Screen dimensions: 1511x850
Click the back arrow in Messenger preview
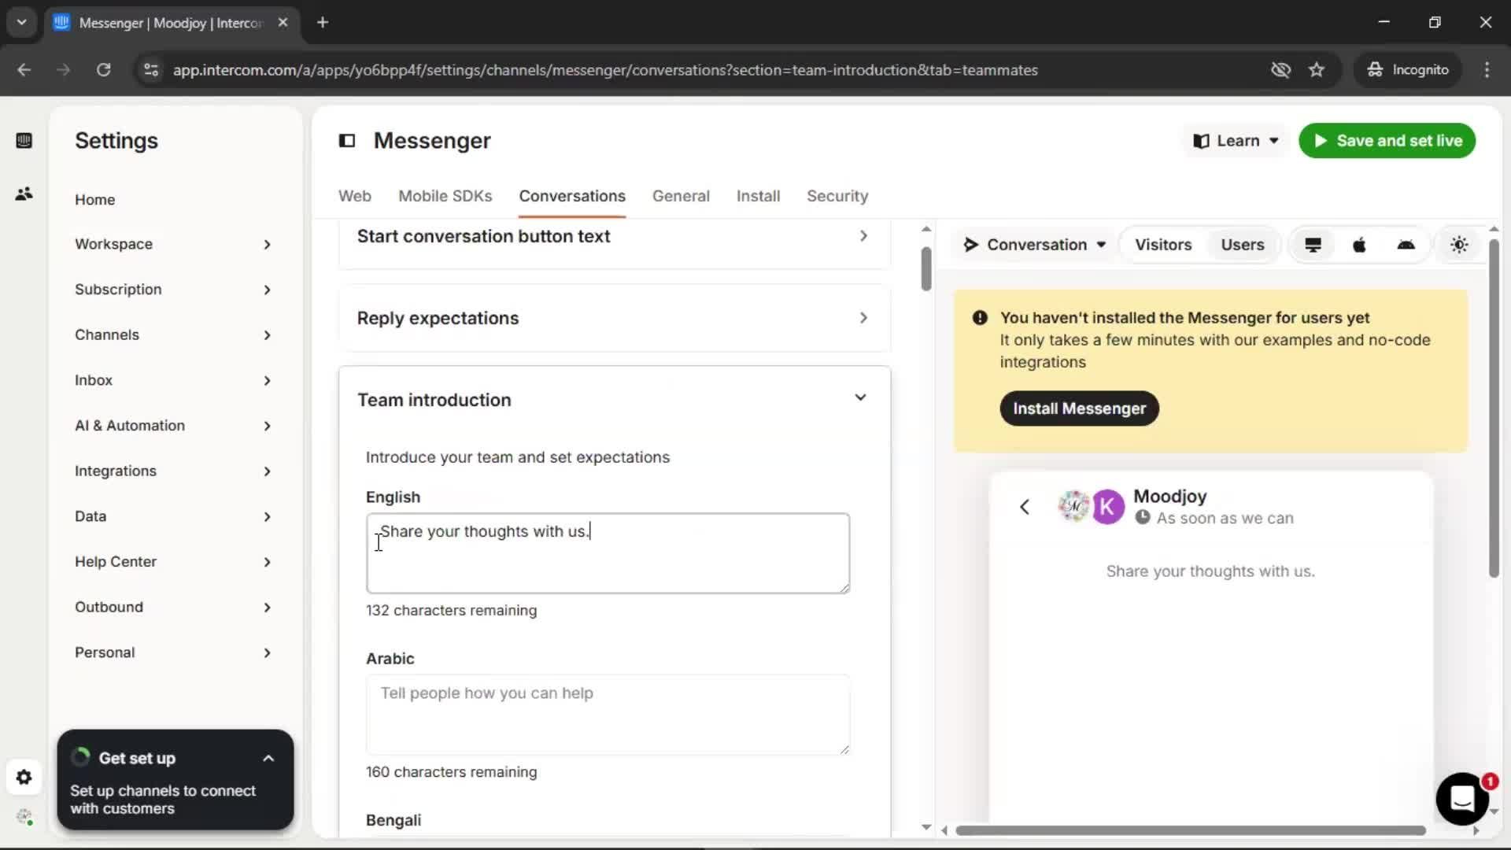click(1024, 507)
